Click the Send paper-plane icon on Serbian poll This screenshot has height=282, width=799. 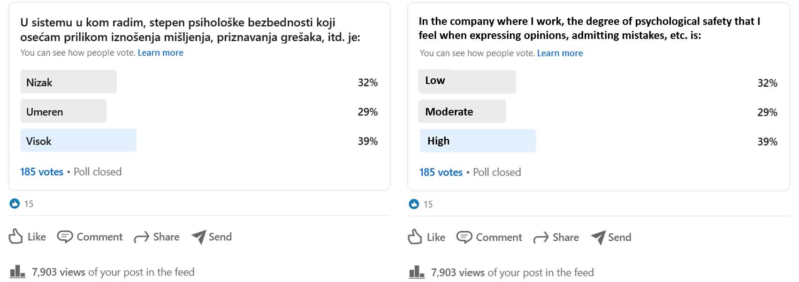point(199,237)
